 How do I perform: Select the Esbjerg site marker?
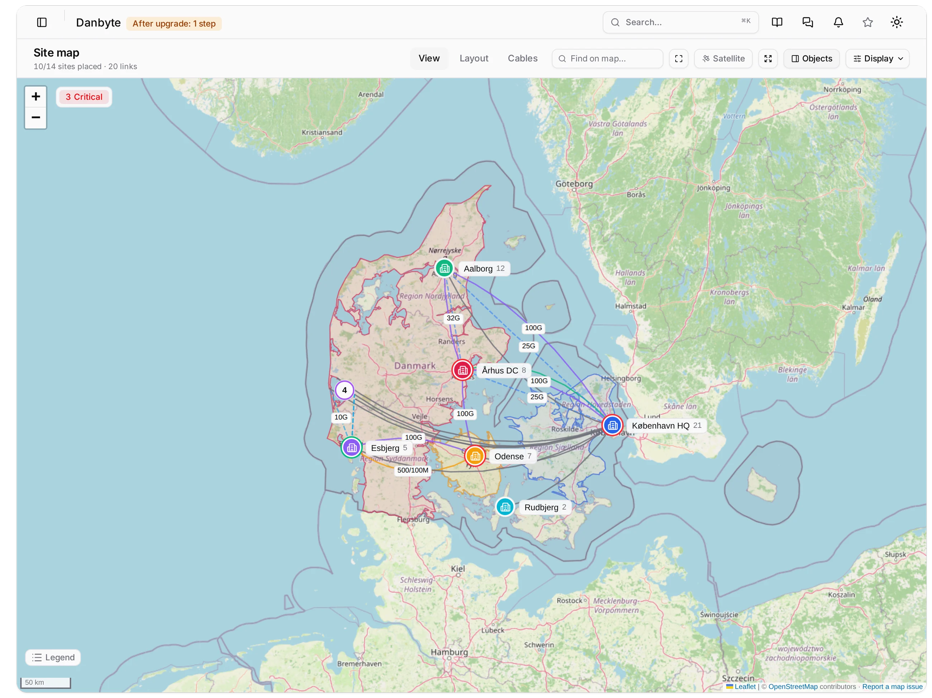click(352, 448)
